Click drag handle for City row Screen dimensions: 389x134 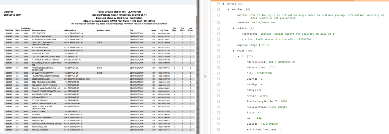coord(213,73)
